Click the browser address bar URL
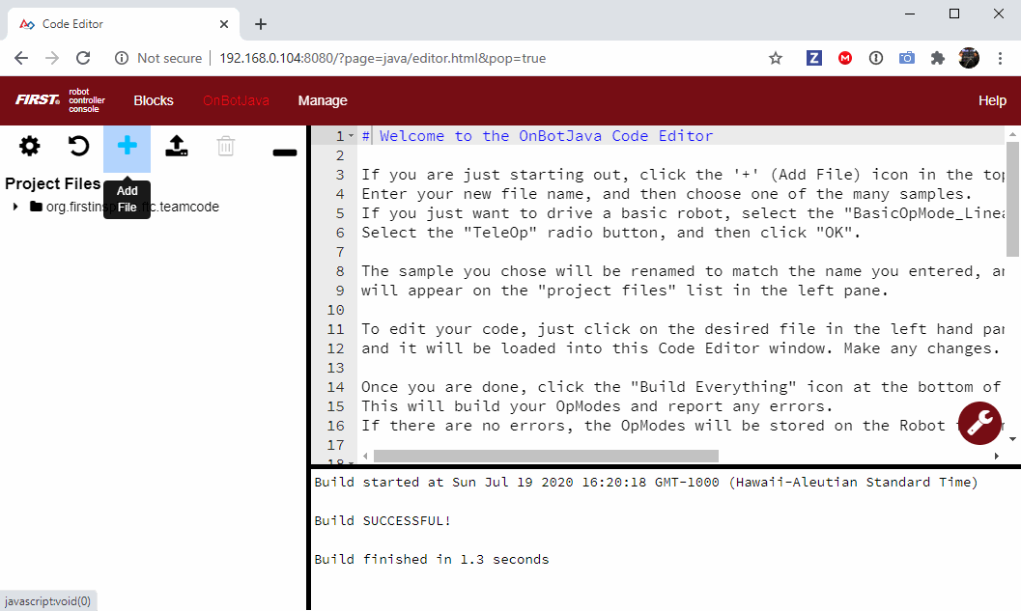Screen dimensions: 1021x611 tap(383, 58)
